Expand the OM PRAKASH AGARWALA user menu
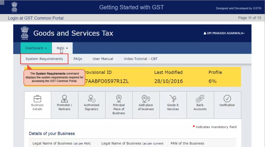 (224, 33)
